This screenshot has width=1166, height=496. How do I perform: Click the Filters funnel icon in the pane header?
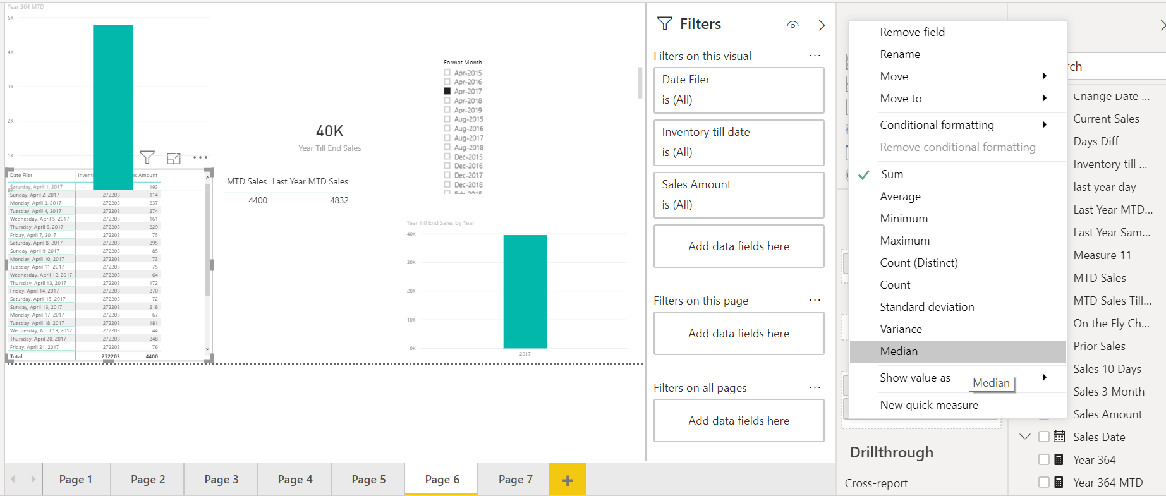tap(665, 24)
